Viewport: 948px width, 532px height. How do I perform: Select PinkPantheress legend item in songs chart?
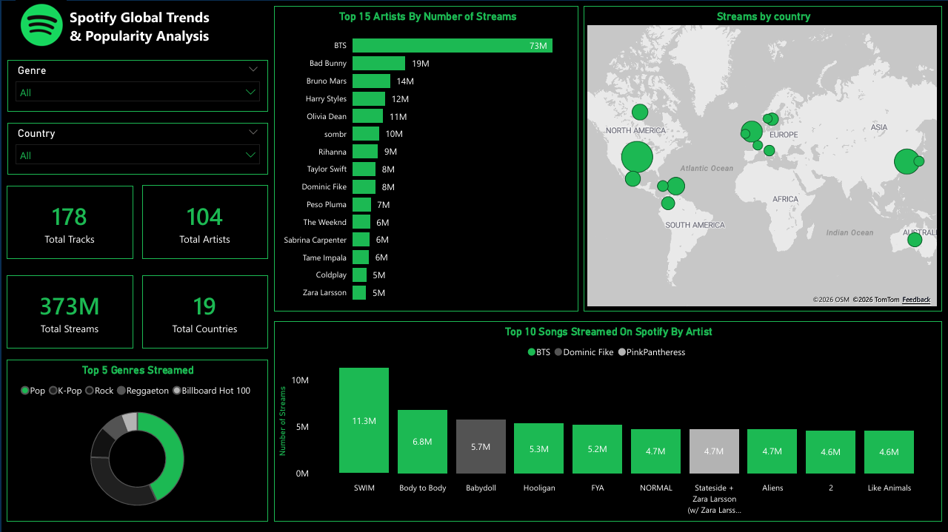pos(651,352)
